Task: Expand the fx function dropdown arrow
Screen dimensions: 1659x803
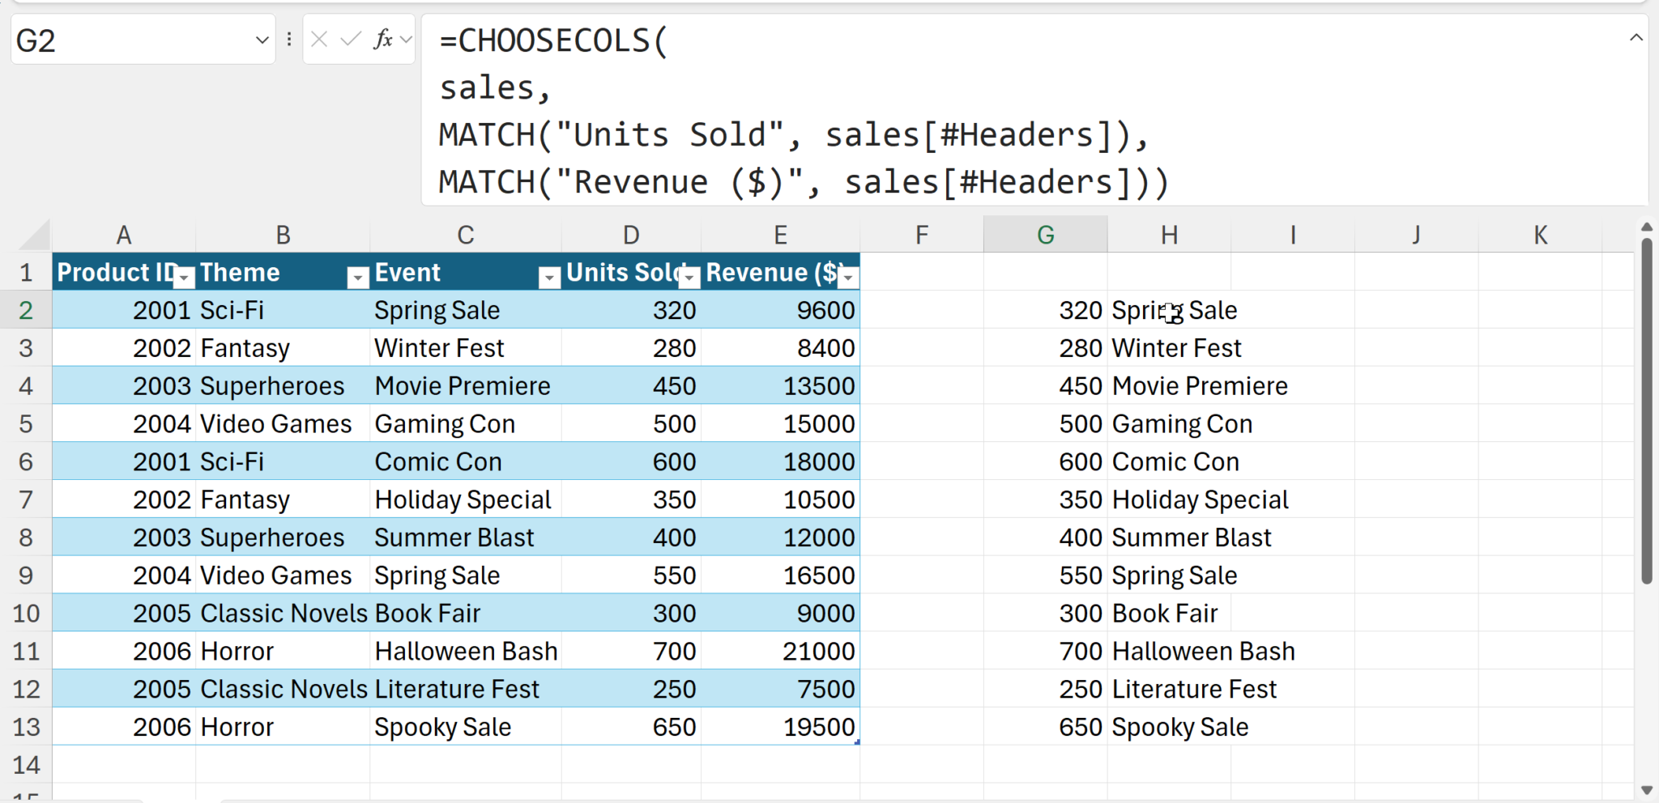Action: tap(406, 39)
